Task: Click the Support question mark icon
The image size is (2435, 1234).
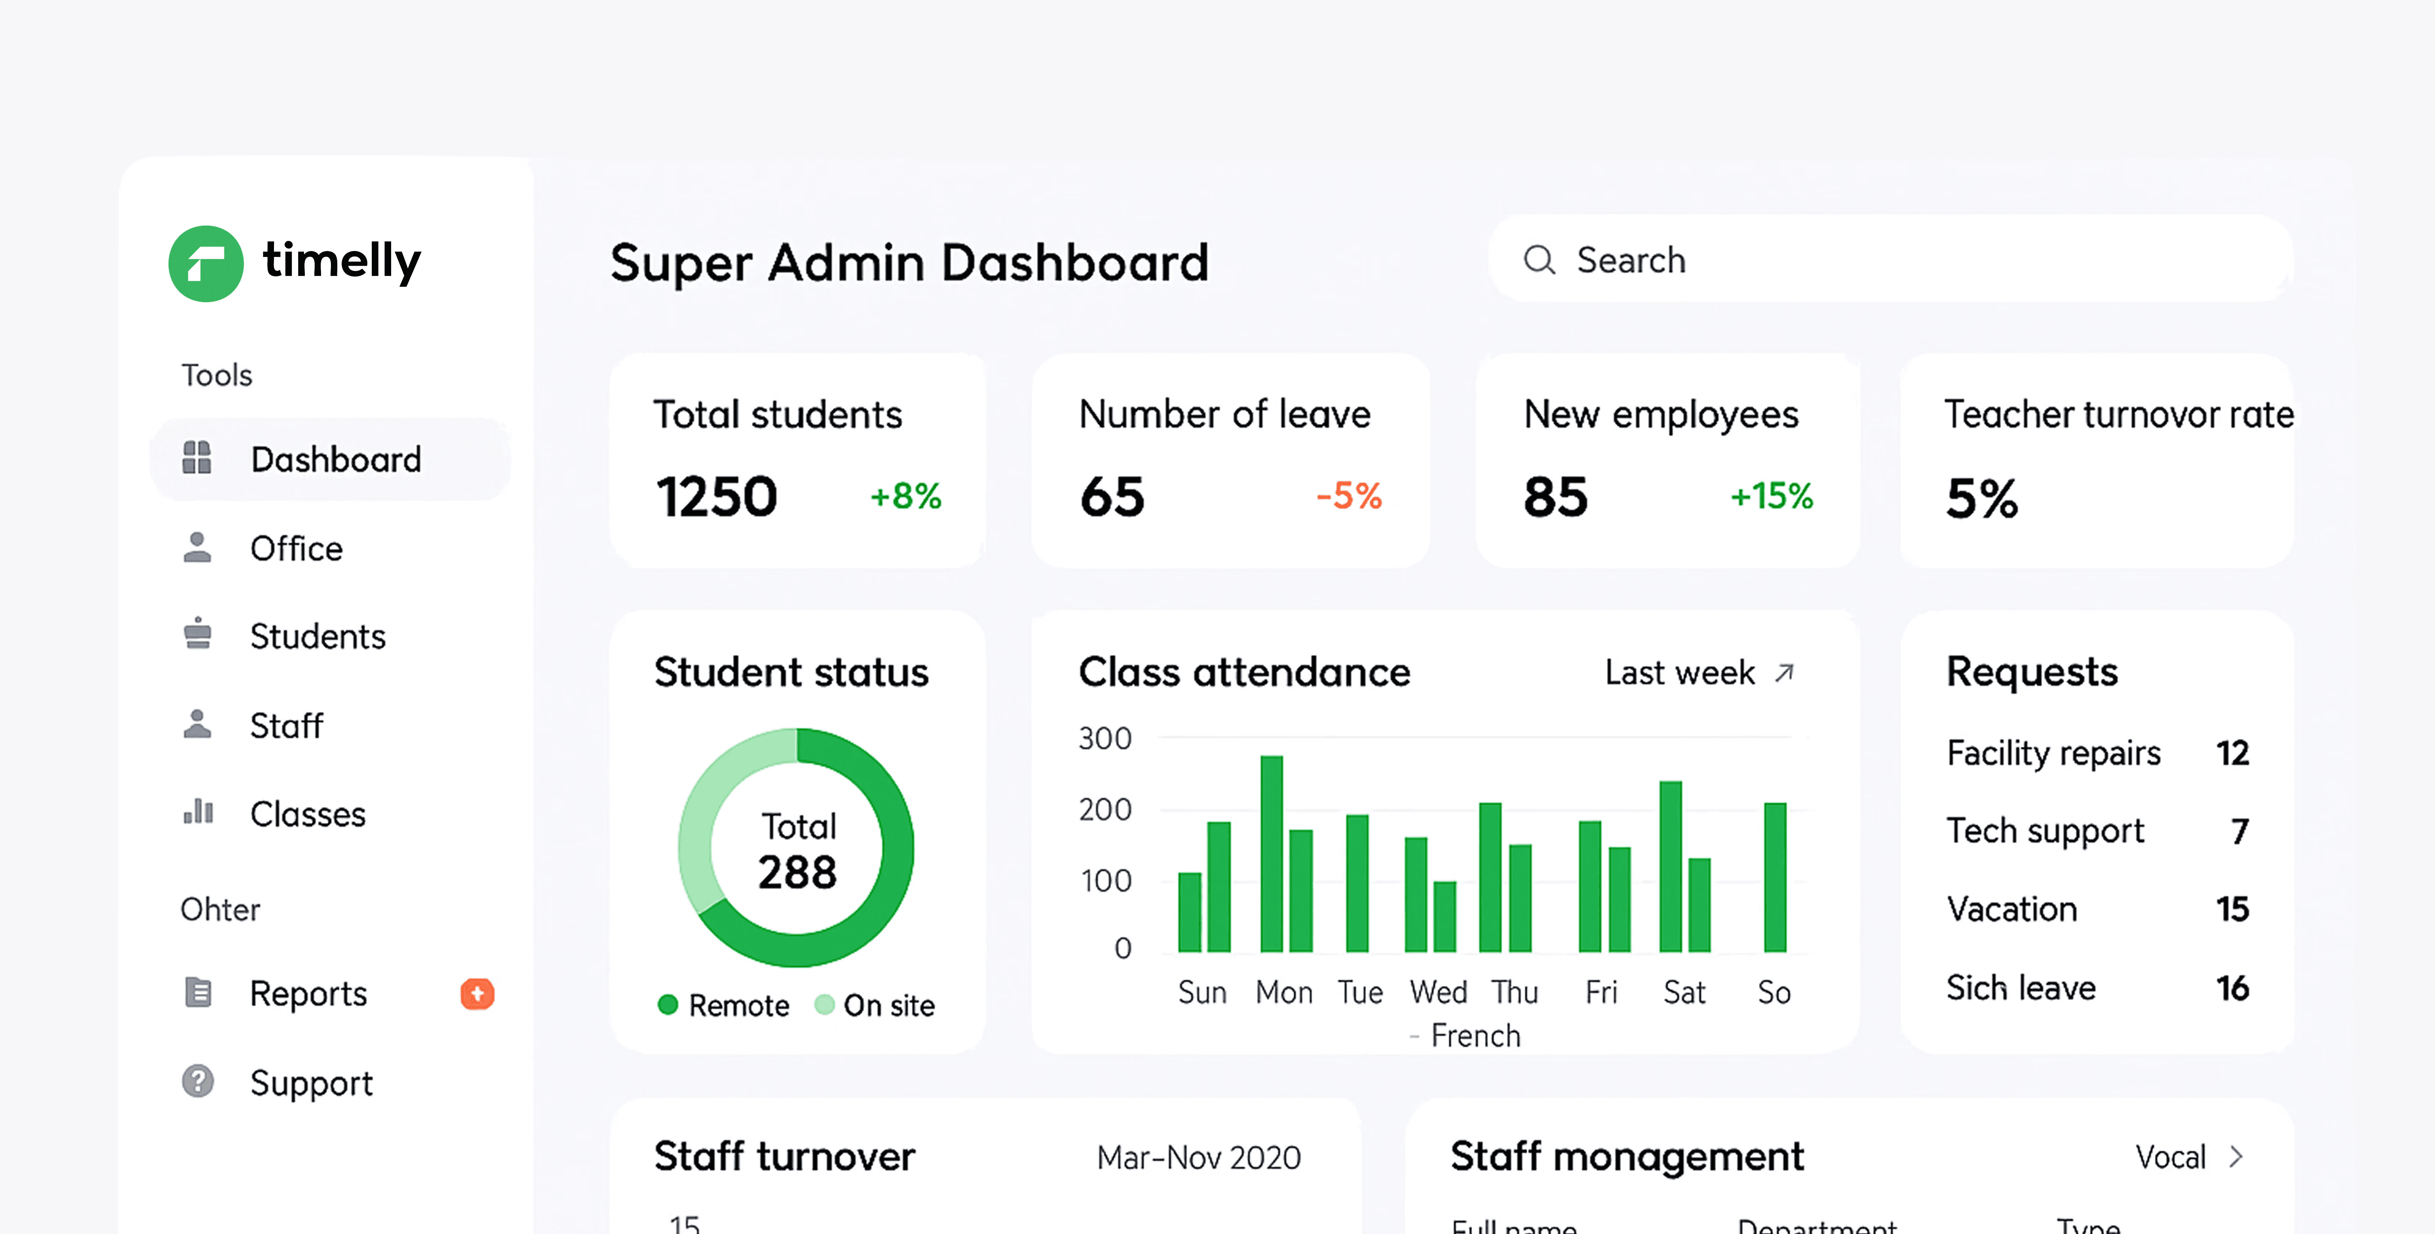Action: point(198,1081)
